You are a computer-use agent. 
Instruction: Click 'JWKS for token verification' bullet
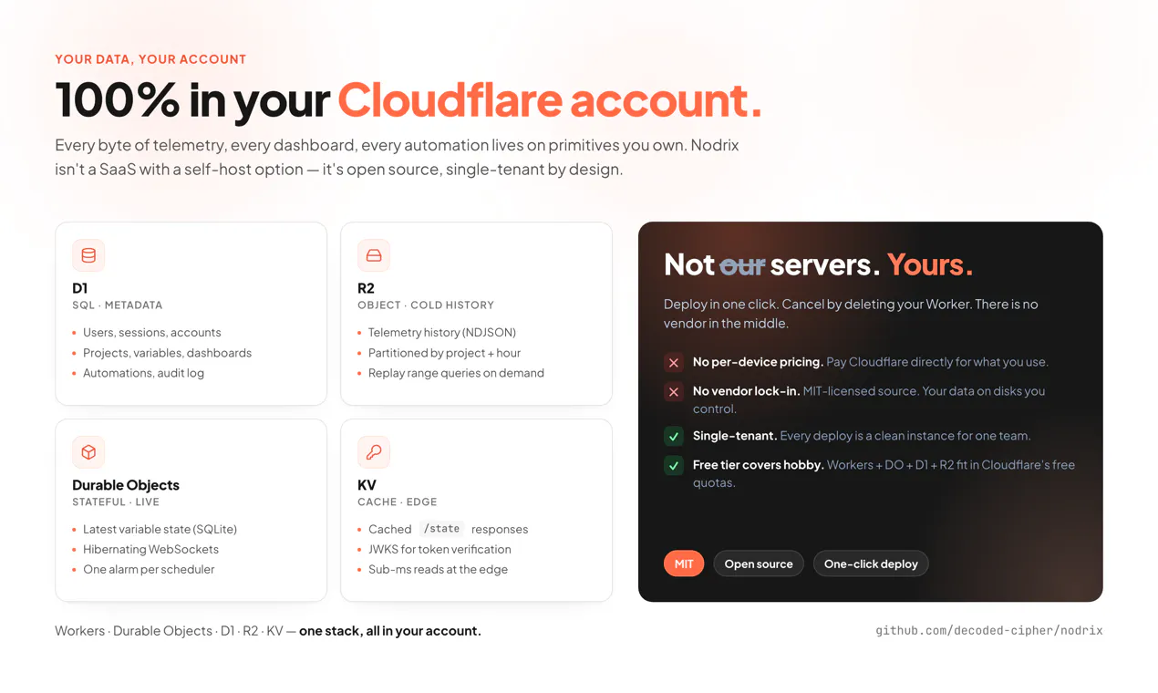(x=439, y=550)
